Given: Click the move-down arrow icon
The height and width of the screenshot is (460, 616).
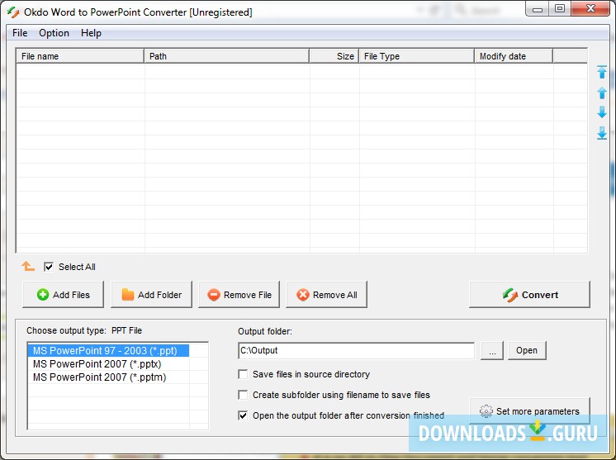Looking at the screenshot, I should coord(602,112).
